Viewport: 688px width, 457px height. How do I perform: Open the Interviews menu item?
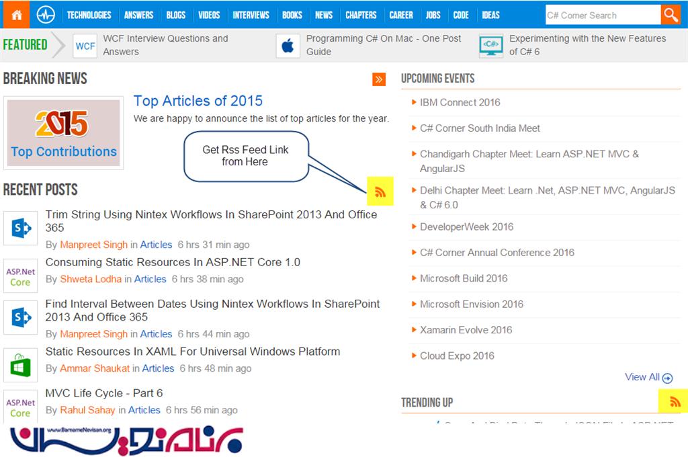click(x=251, y=15)
